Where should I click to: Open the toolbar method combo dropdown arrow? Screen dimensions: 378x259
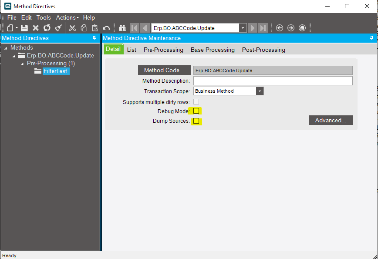click(x=243, y=28)
